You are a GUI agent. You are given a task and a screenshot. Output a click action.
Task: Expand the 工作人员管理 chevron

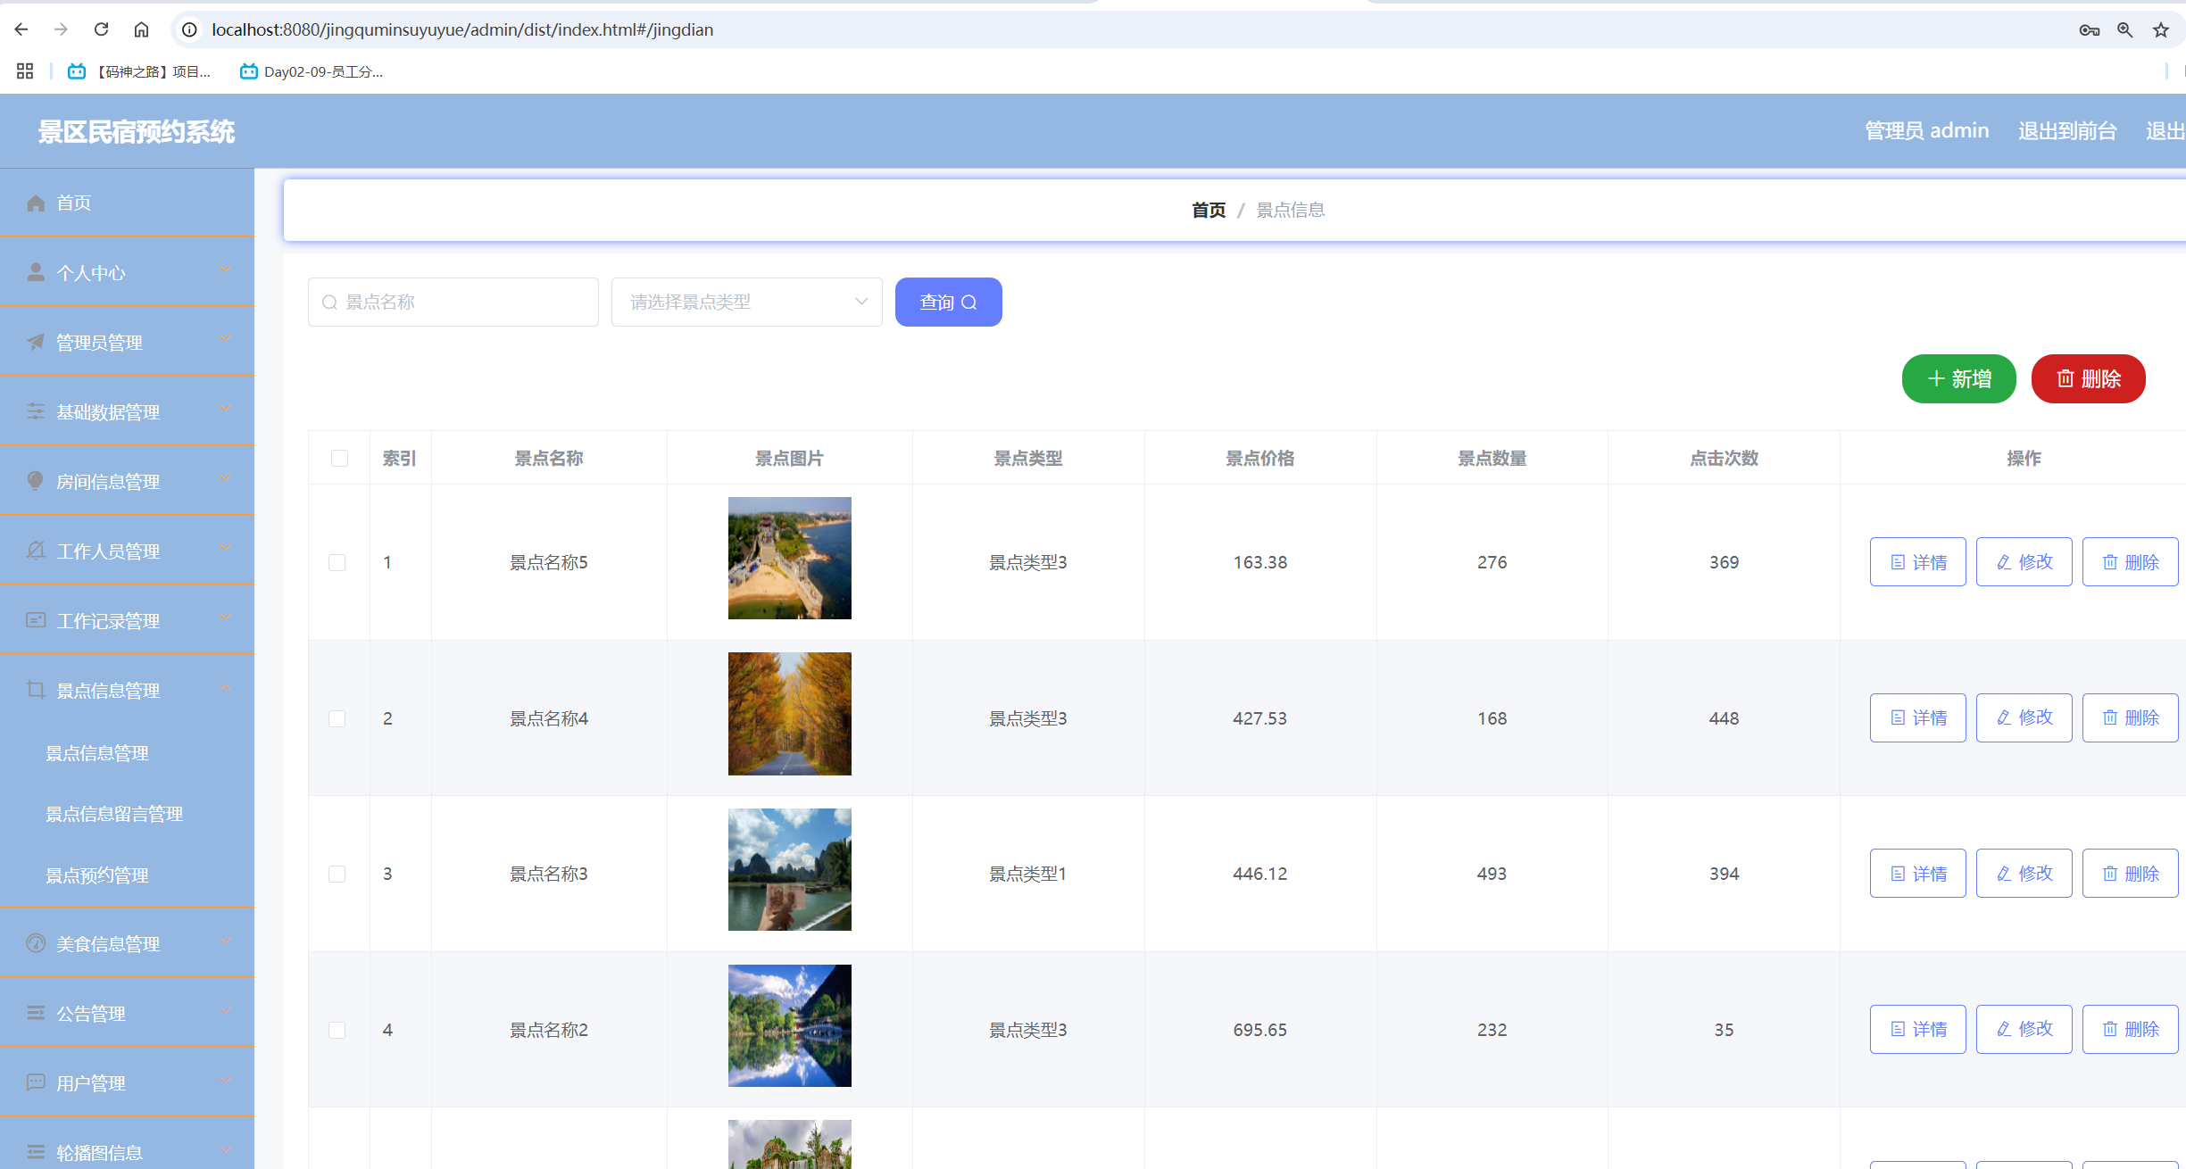click(225, 548)
